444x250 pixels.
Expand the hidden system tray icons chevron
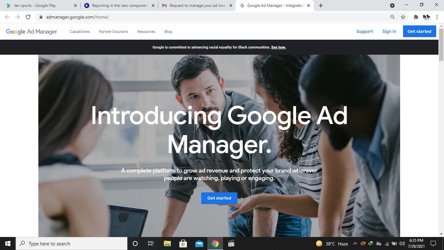point(355,243)
